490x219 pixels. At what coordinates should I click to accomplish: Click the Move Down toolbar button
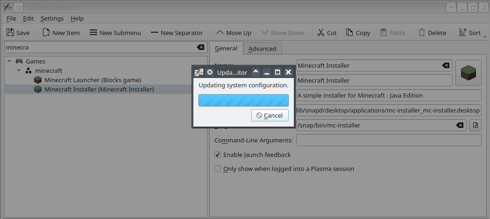tap(283, 33)
